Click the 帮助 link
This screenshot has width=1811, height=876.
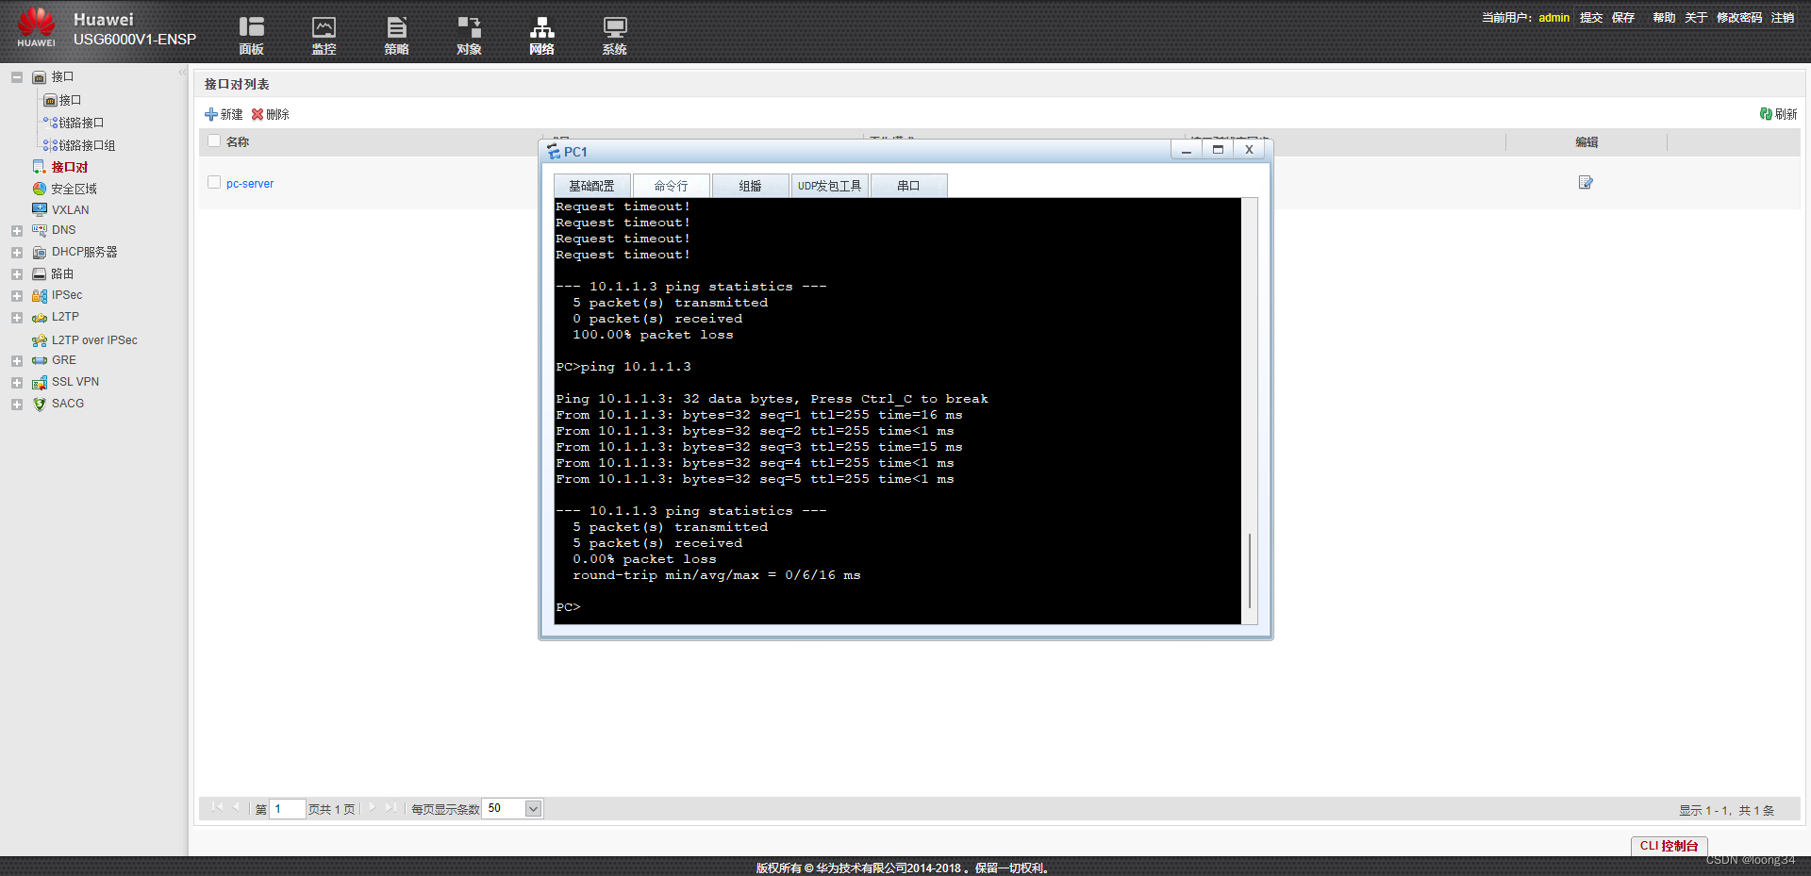click(1664, 18)
